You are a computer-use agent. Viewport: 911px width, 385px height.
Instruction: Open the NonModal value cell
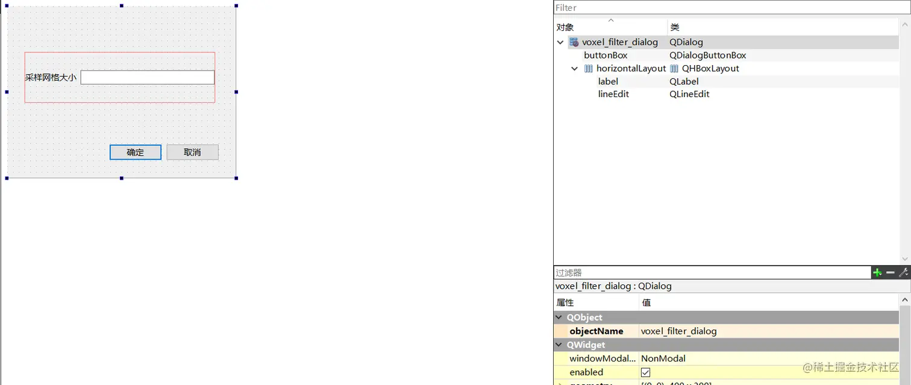[x=768, y=358]
